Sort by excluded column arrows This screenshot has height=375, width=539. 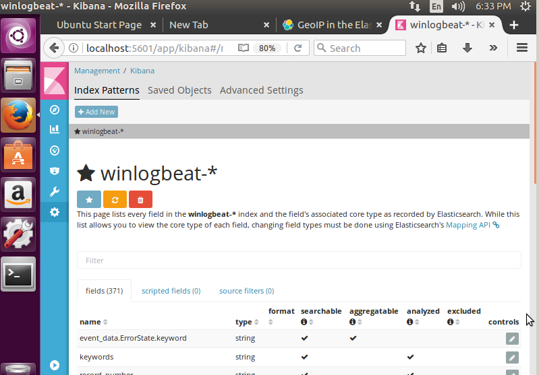457,322
